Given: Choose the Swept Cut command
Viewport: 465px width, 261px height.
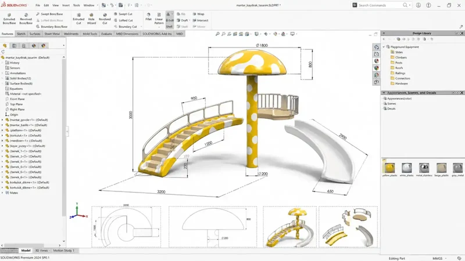Looking at the screenshot, I should coord(123,14).
